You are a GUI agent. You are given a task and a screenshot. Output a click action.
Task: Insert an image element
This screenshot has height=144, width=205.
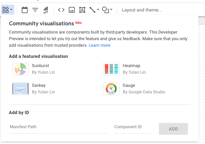coord(72,10)
